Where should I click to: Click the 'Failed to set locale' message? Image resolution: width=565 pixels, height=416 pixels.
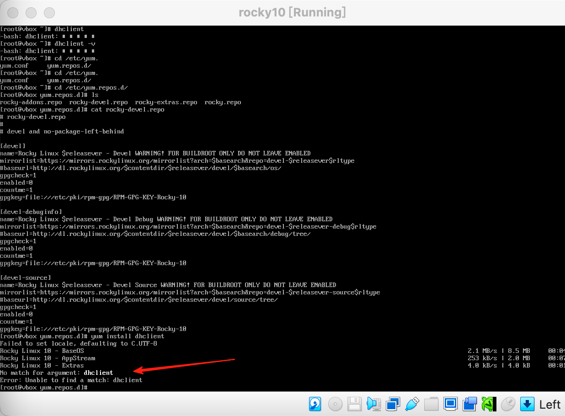click(x=79, y=343)
